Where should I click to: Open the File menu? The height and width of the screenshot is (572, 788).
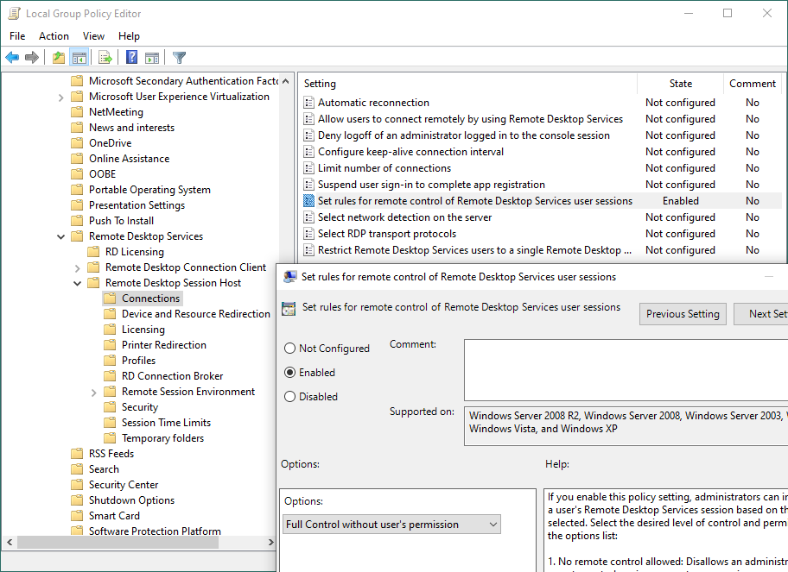pyautogui.click(x=17, y=36)
